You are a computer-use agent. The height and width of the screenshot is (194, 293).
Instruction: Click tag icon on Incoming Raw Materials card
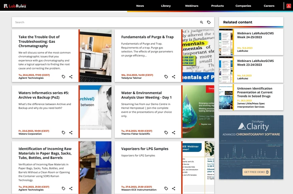63,188
